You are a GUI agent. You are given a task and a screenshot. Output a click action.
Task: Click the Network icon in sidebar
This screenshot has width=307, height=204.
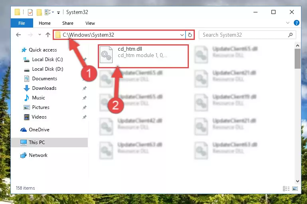[x=24, y=155]
